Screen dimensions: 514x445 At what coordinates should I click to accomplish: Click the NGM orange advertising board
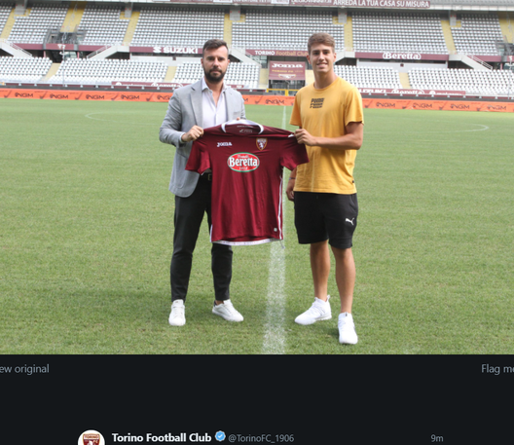point(86,95)
